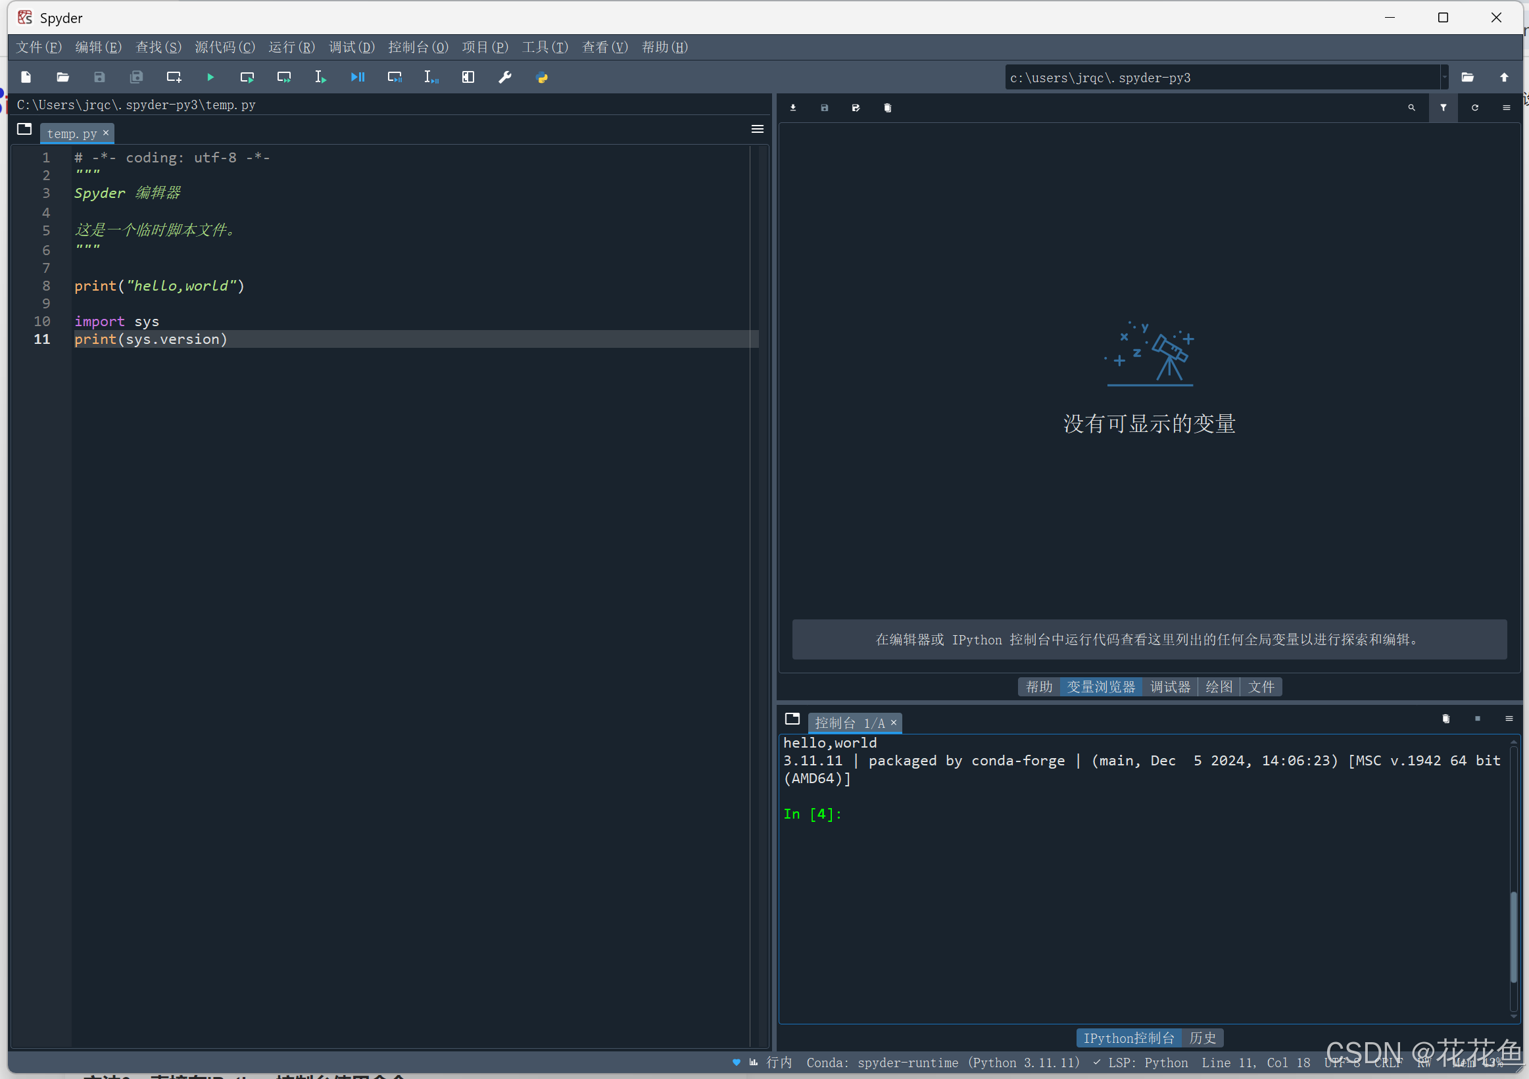Image resolution: width=1529 pixels, height=1079 pixels.
Task: Click the PYTHONPATH manager python icon
Action: tap(542, 77)
